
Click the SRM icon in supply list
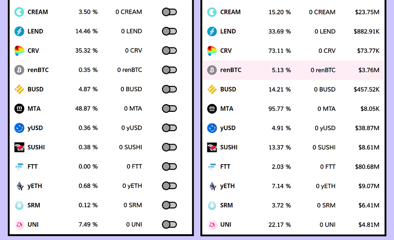point(19,205)
